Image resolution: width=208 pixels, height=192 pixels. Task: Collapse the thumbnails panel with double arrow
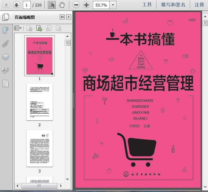tap(62, 17)
